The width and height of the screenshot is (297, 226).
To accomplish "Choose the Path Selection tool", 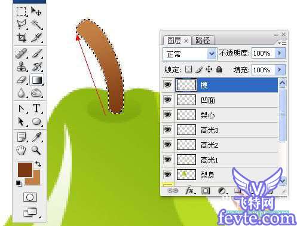I will pos(21,121).
